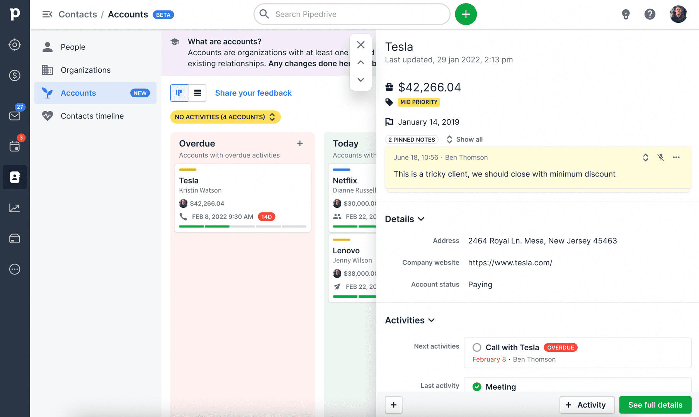
Task: Go to next account with down chevron
Action: coord(361,80)
